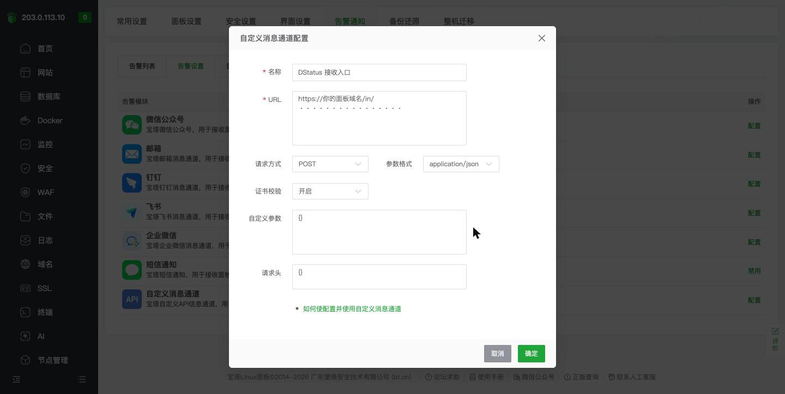
Task: Click the 微信公众号 WeChat module icon
Action: pyautogui.click(x=132, y=125)
